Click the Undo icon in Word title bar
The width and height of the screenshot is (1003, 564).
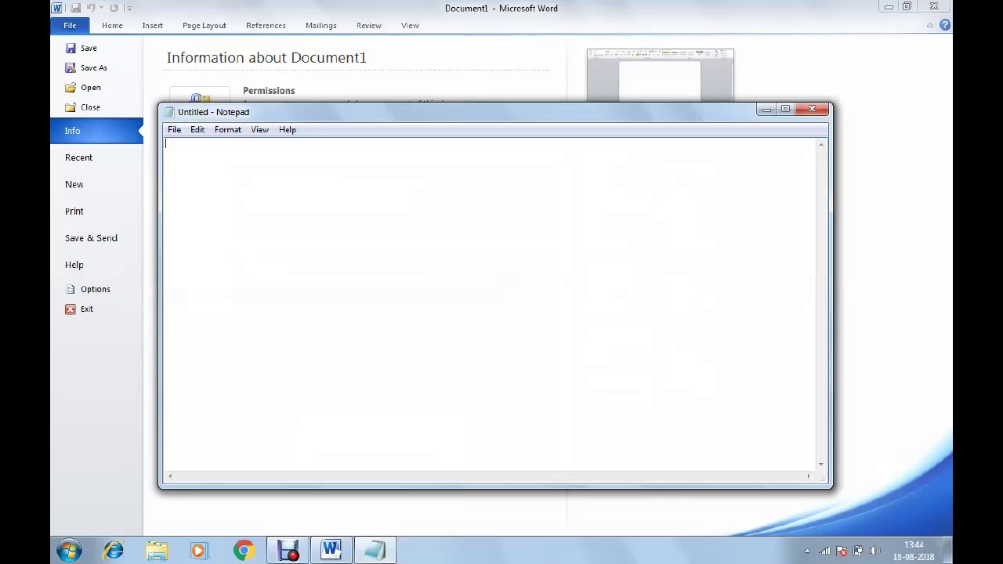(91, 8)
